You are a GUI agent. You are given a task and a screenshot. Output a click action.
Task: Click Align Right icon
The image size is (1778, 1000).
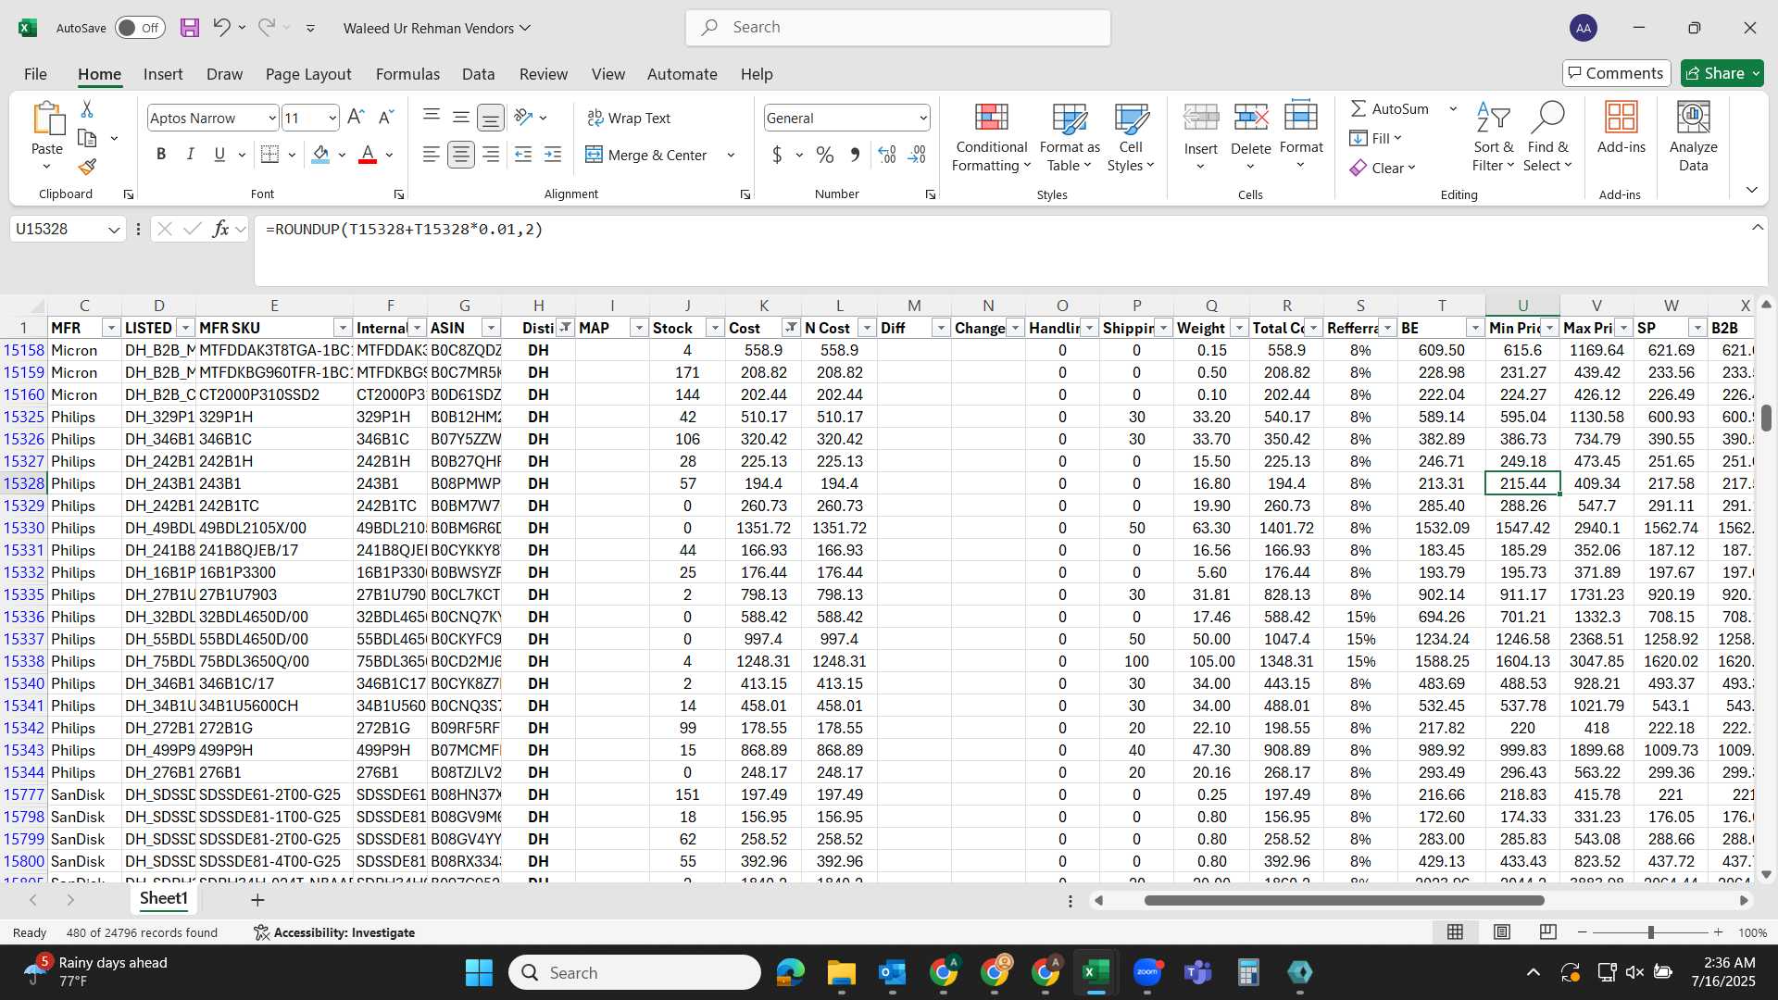[x=491, y=155]
